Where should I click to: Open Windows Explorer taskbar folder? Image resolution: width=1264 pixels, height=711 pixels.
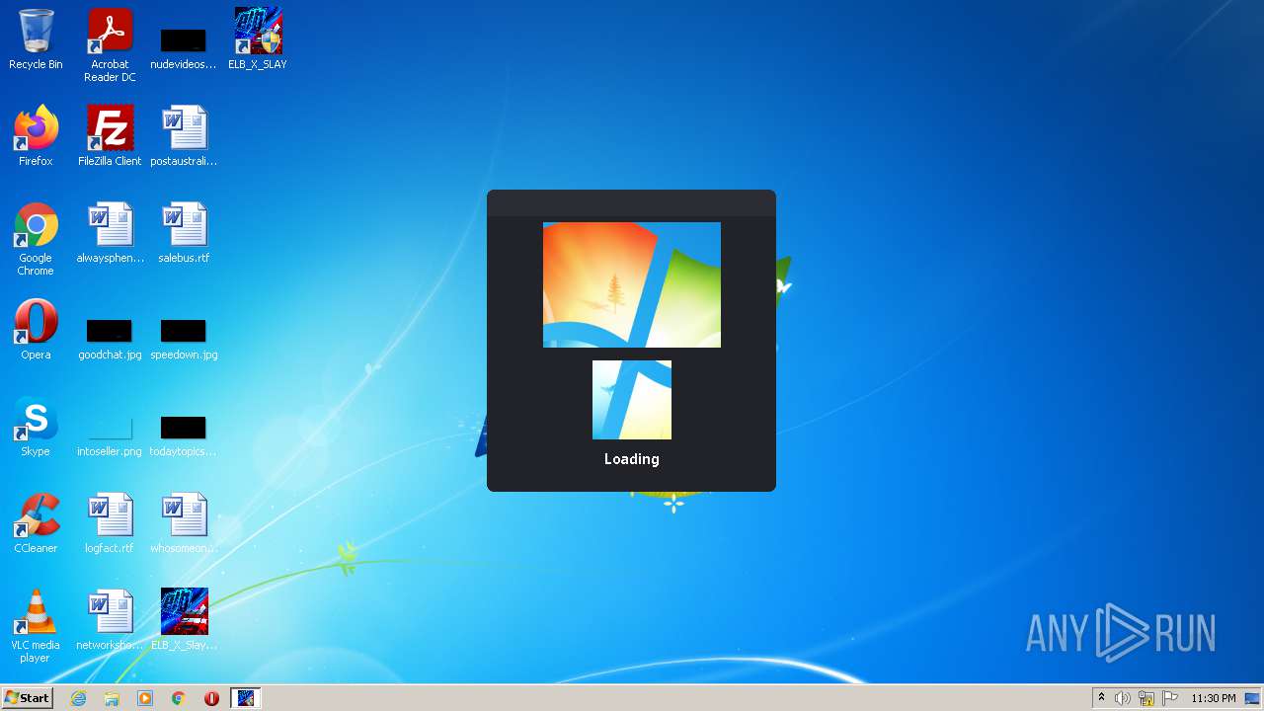tap(112, 698)
